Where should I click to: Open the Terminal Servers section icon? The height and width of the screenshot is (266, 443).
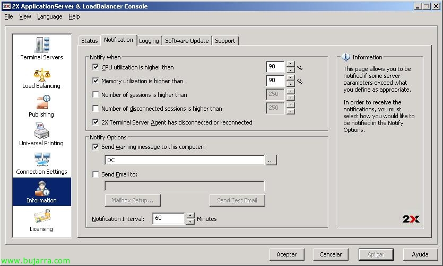coord(42,45)
